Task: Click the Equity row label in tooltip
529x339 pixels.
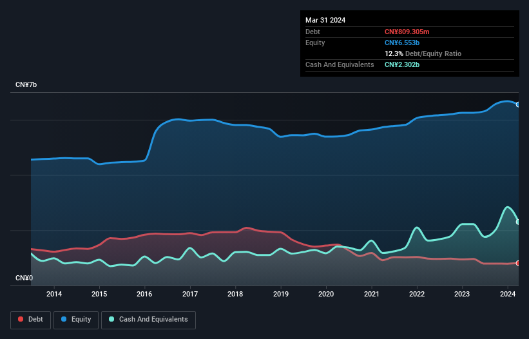Action: click(x=315, y=43)
